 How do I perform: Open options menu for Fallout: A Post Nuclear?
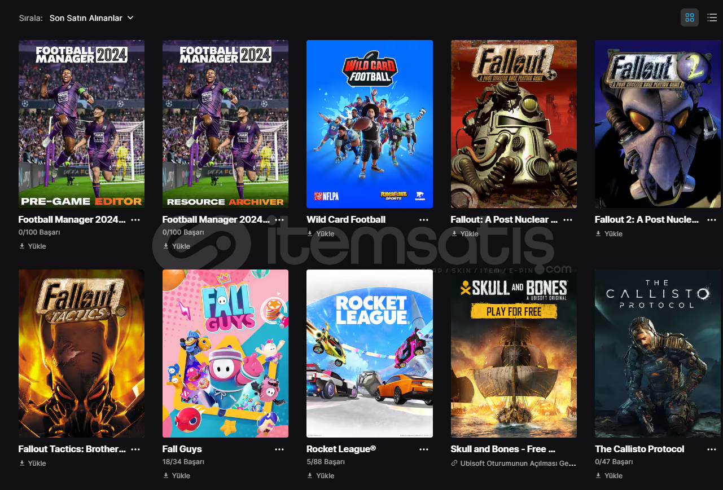[568, 220]
